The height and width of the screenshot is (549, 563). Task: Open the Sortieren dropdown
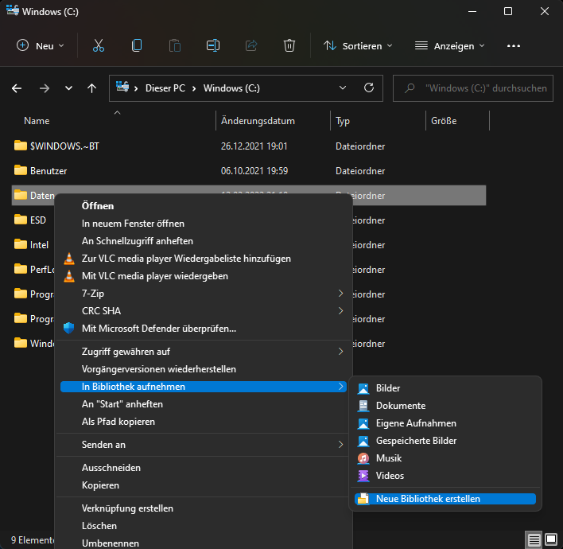click(358, 45)
